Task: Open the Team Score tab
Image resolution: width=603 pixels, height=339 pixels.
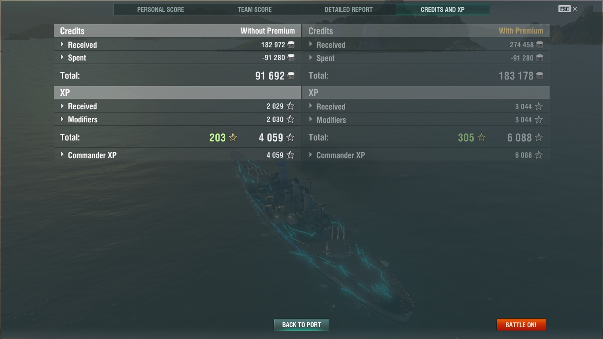Action: [255, 9]
